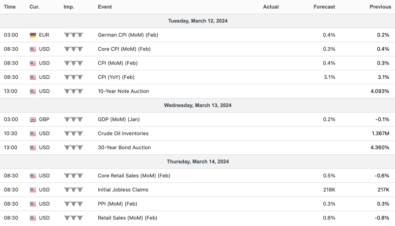
Task: Click the Time column header
Action: (10, 7)
